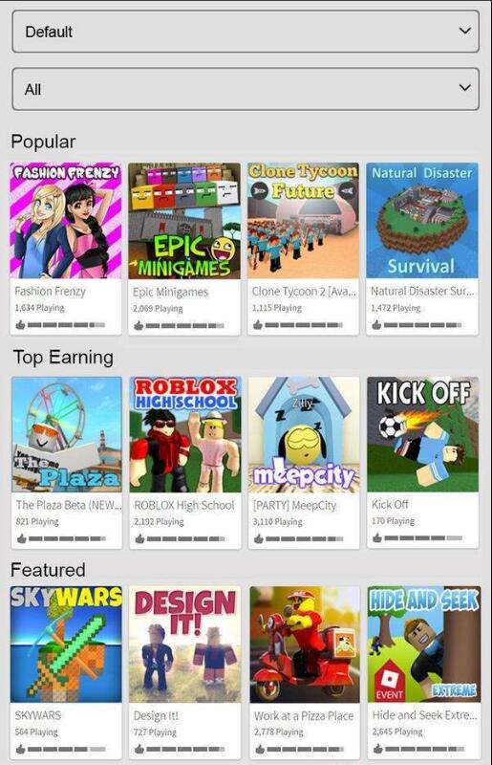Image resolution: width=492 pixels, height=765 pixels.
Task: Click thumbs-up icon under Epic Minigames
Action: [x=139, y=325]
